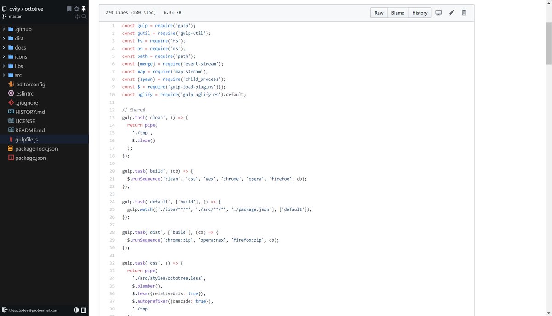Image resolution: width=552 pixels, height=316 pixels.
Task: Click the Blame button
Action: tap(397, 13)
